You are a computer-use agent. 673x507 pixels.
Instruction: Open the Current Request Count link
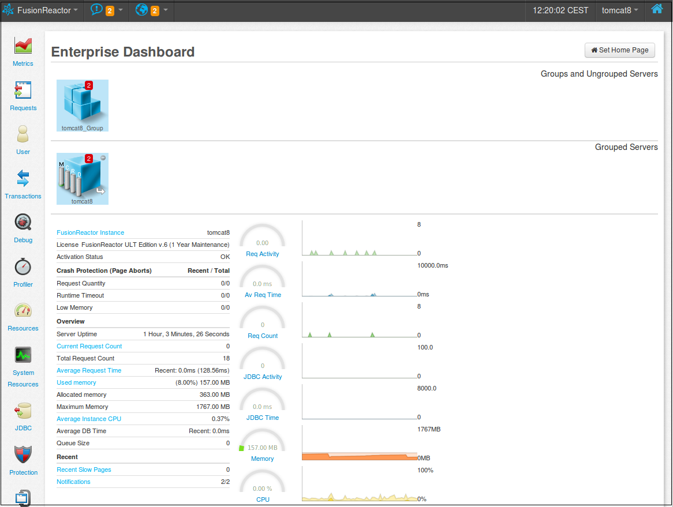pyautogui.click(x=89, y=346)
